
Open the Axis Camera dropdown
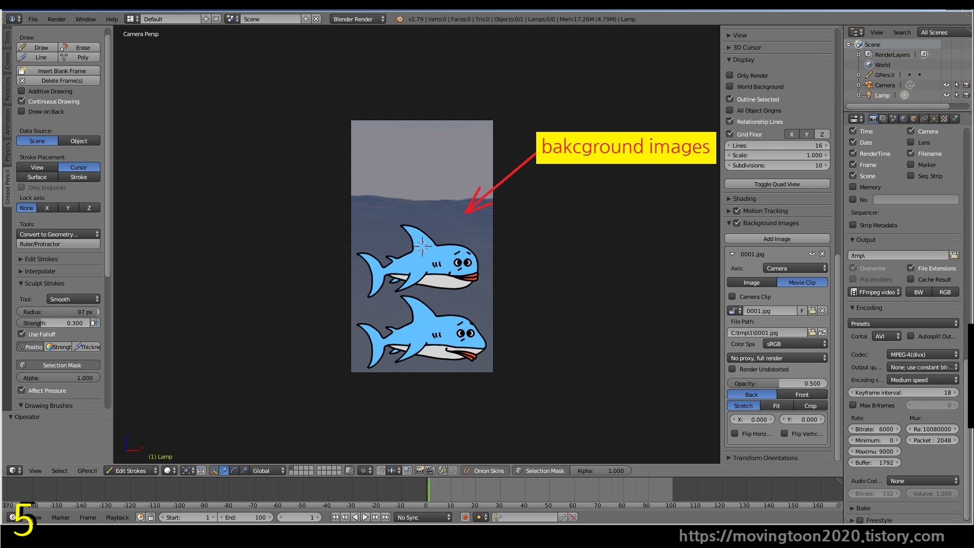tap(795, 268)
